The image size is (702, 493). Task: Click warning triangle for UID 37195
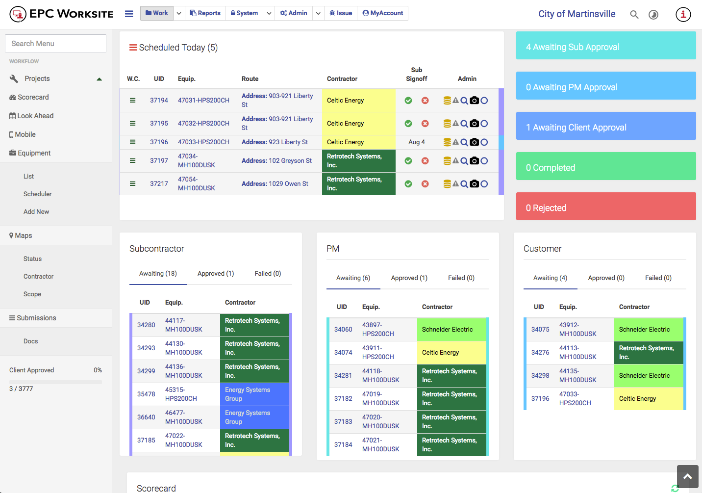456,123
